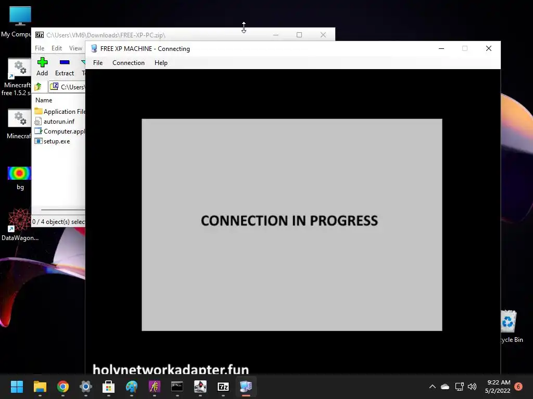Select the setup.exe file

(53, 141)
